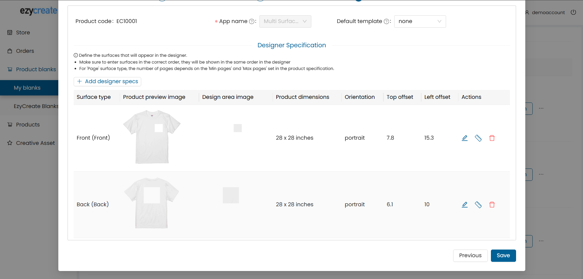Open the Front T-shirt product preview image
This screenshot has height=279, width=583.
click(152, 137)
